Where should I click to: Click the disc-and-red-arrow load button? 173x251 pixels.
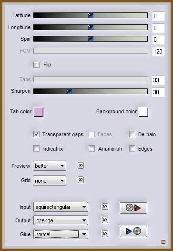click(x=133, y=208)
